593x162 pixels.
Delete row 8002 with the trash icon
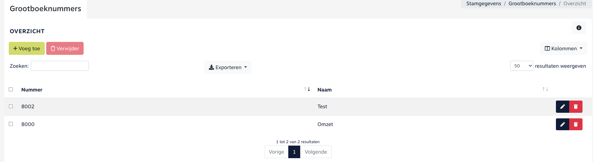coord(576,107)
